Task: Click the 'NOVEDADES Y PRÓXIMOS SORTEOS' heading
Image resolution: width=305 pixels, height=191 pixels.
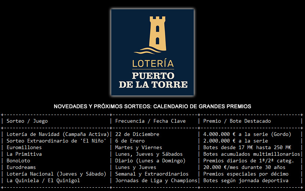Action: 153,106
